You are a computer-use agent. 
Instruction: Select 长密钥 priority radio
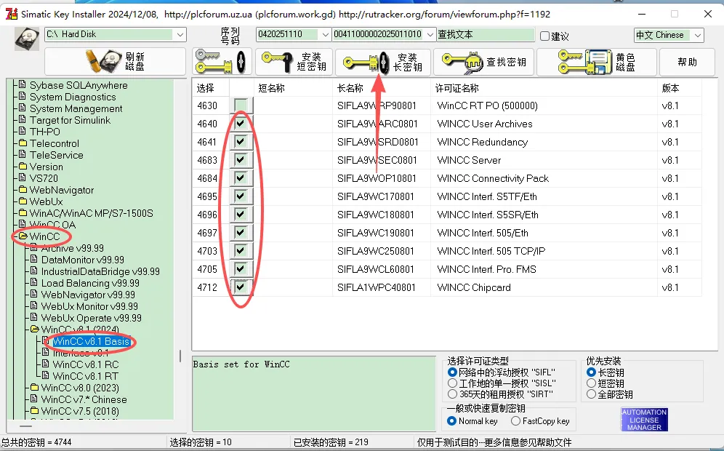tap(591, 372)
